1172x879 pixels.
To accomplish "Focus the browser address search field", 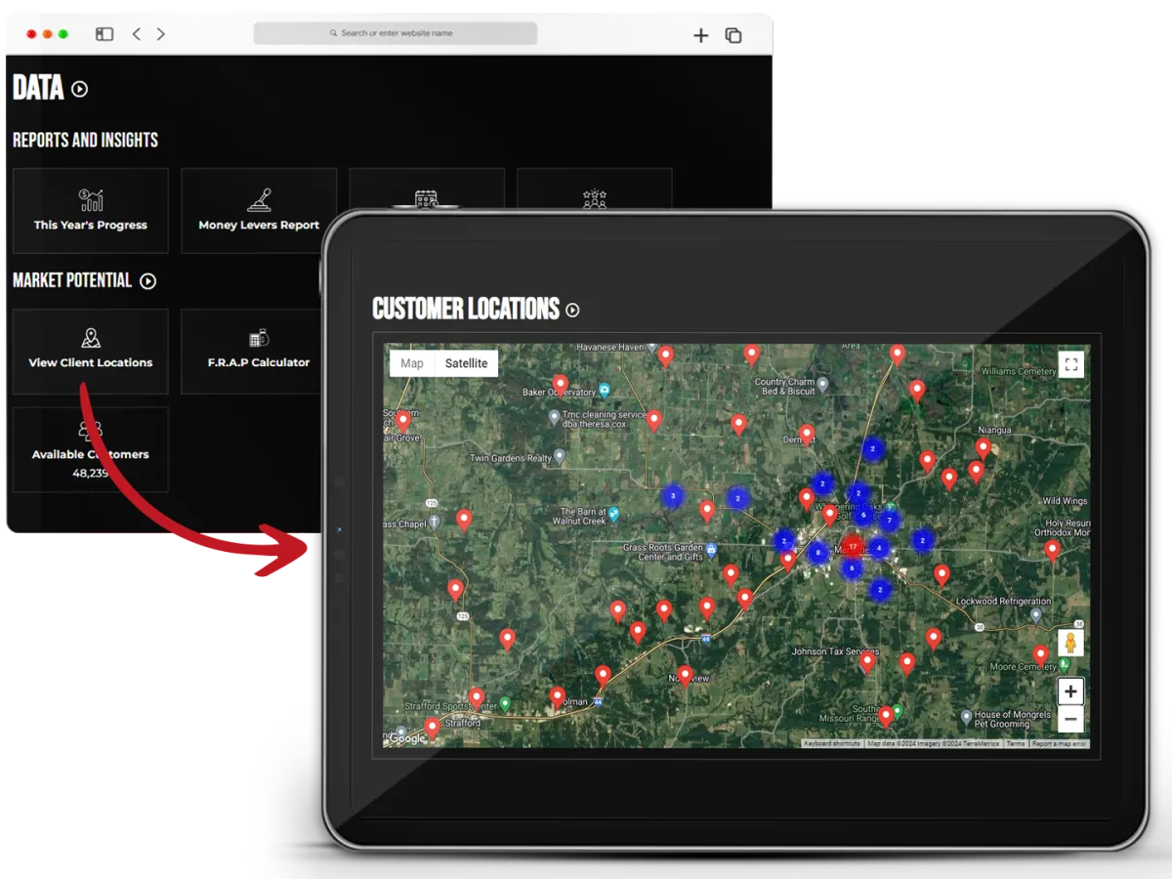I will (x=395, y=33).
